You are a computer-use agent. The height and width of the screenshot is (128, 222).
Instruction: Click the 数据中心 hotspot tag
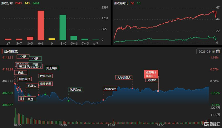(45, 76)
